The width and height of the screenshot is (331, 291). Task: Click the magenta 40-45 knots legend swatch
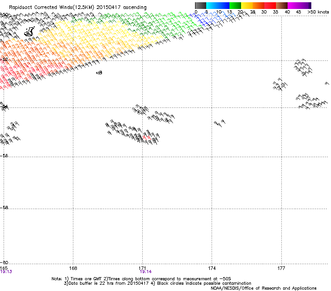293,5
